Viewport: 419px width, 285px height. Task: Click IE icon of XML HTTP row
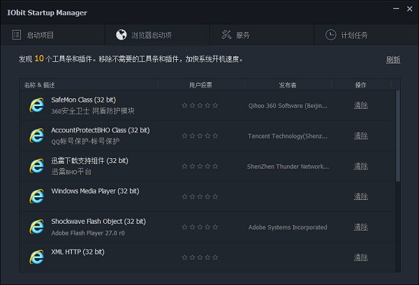coord(36,257)
